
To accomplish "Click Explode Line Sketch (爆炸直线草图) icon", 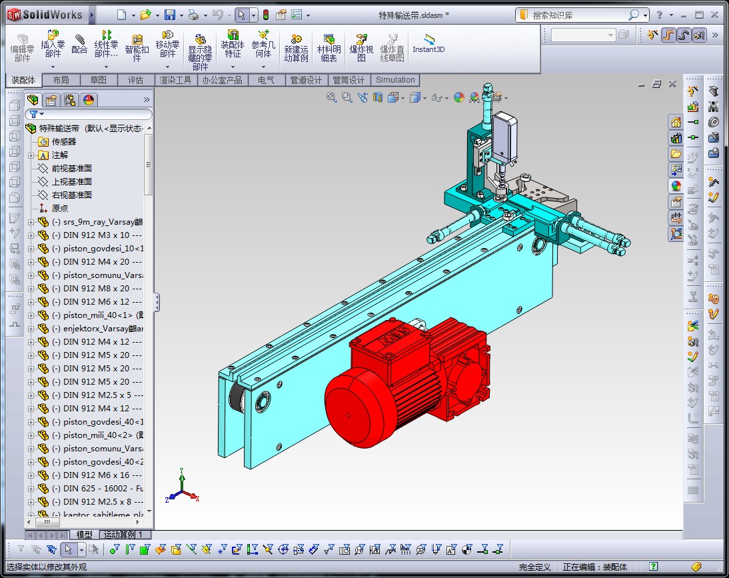I will tap(392, 47).
